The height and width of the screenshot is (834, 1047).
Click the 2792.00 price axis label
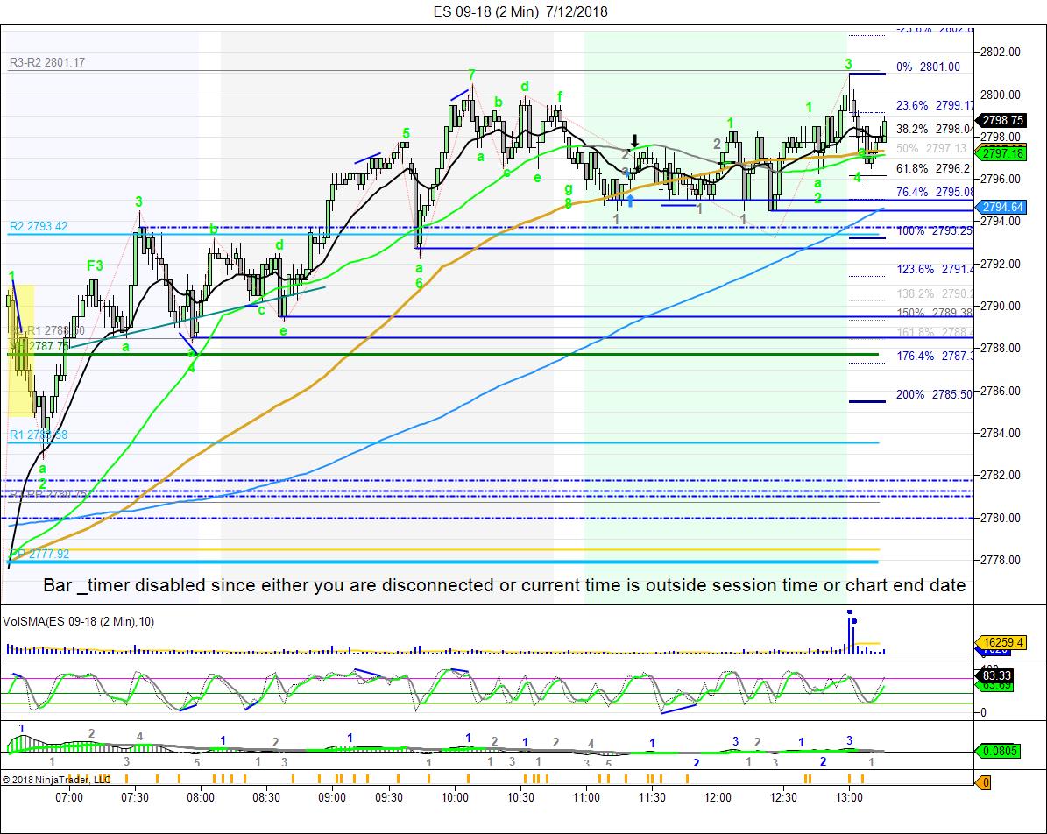point(1001,264)
